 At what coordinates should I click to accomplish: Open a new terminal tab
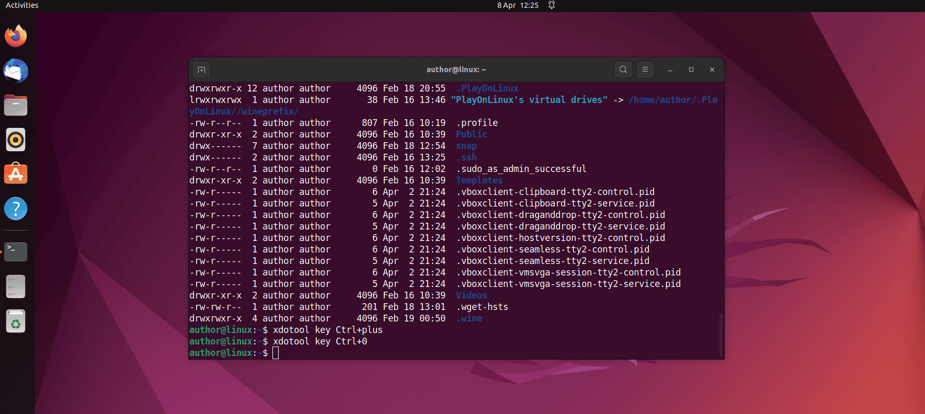pos(202,70)
